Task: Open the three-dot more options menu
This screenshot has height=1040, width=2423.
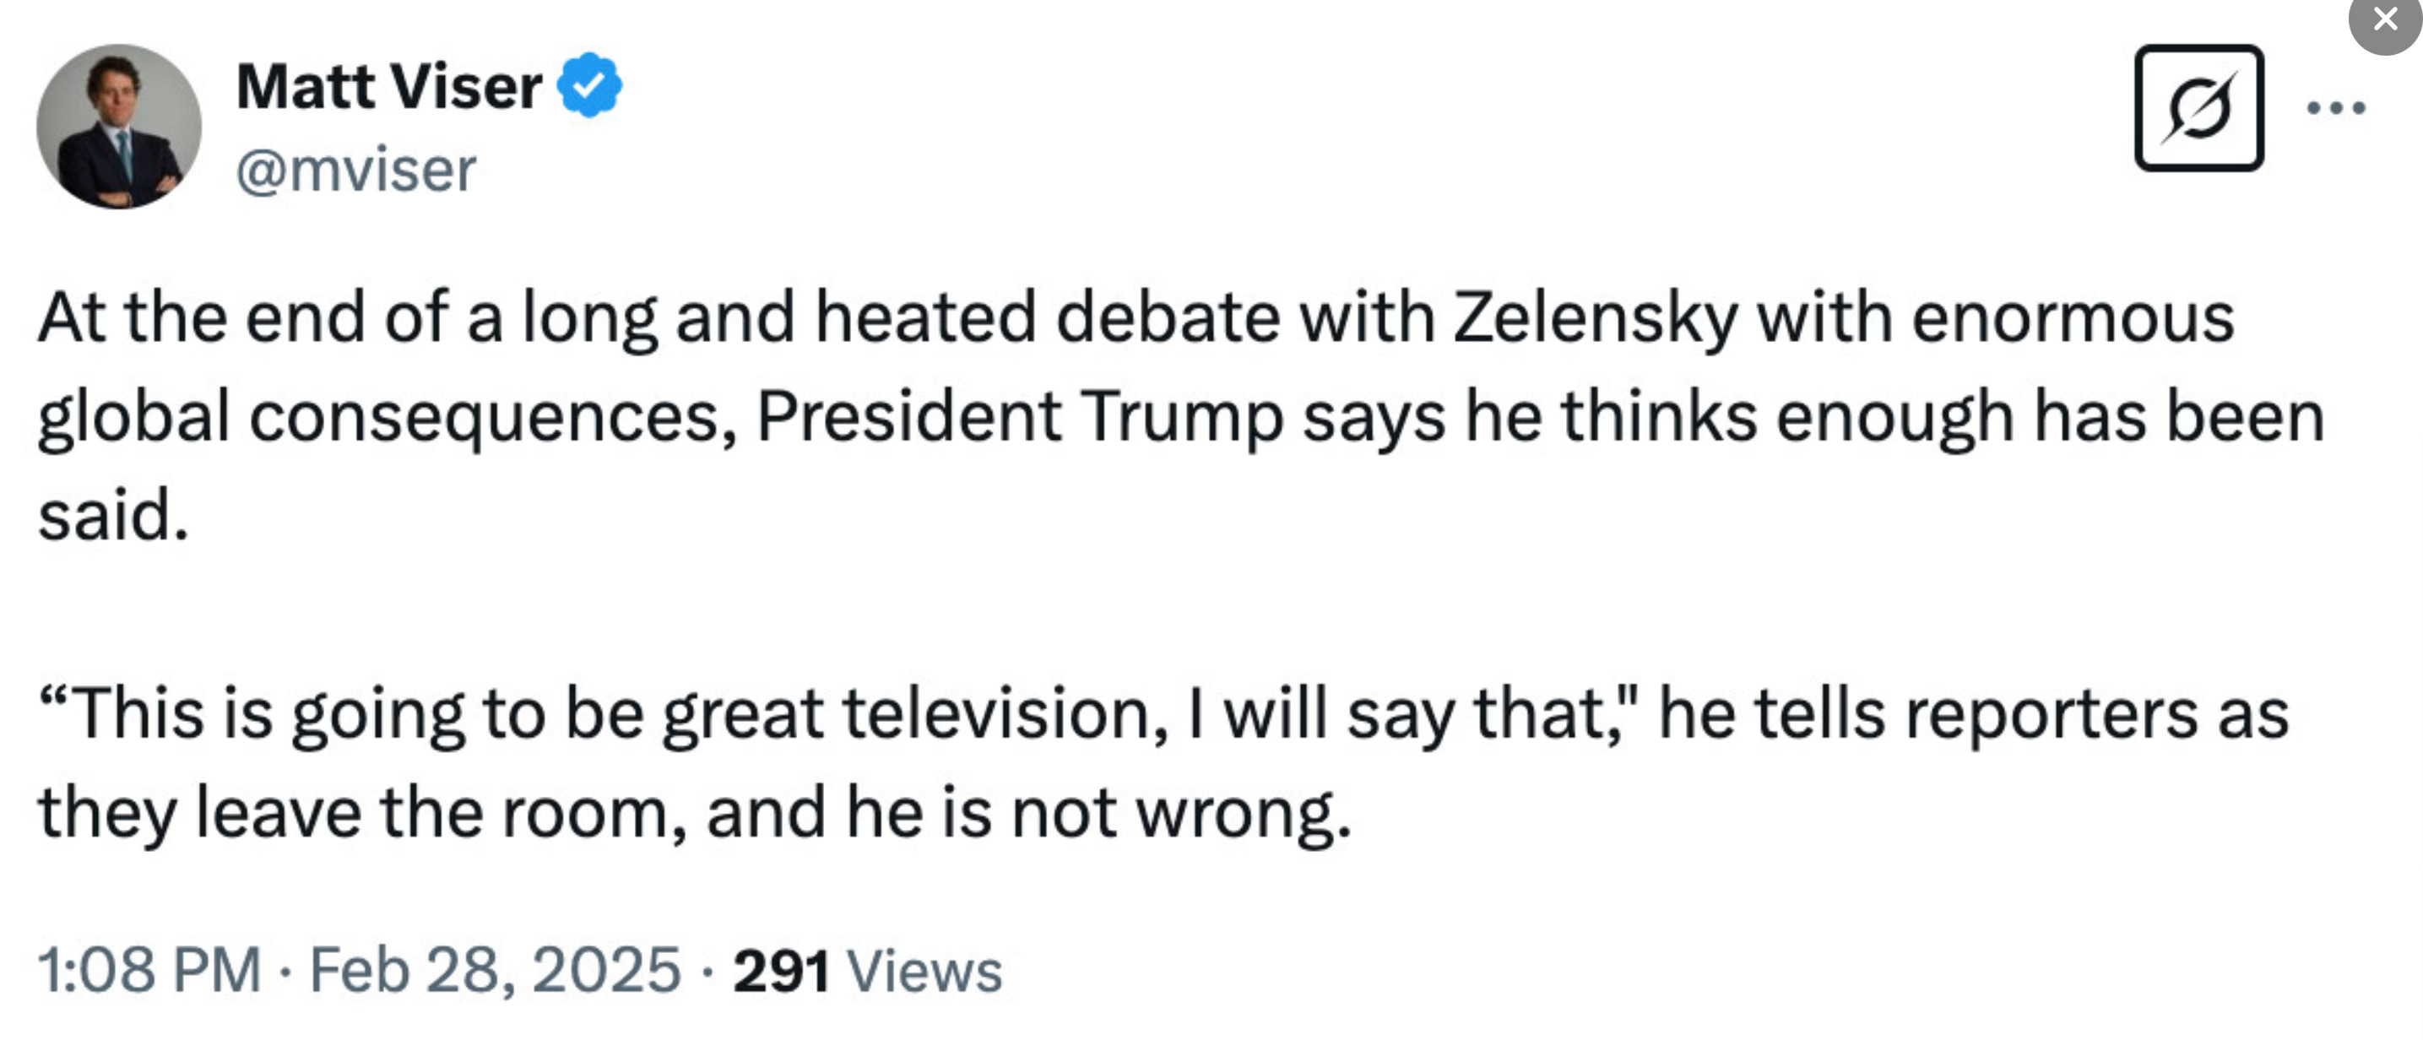Action: (2335, 107)
